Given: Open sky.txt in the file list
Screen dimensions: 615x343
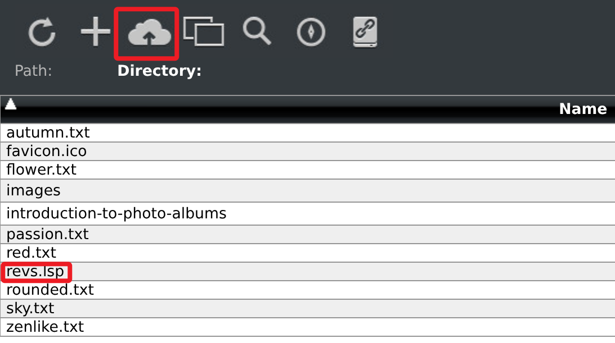Looking at the screenshot, I should 30,308.
